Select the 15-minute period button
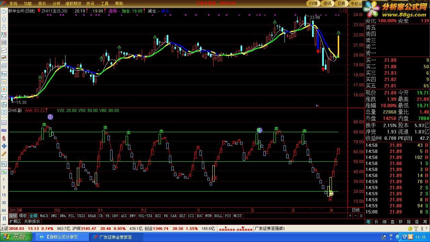This screenshot has height=242, width=430. pyautogui.click(x=4, y=195)
